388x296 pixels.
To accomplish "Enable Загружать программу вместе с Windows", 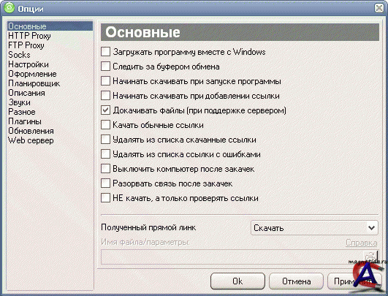I will point(106,52).
